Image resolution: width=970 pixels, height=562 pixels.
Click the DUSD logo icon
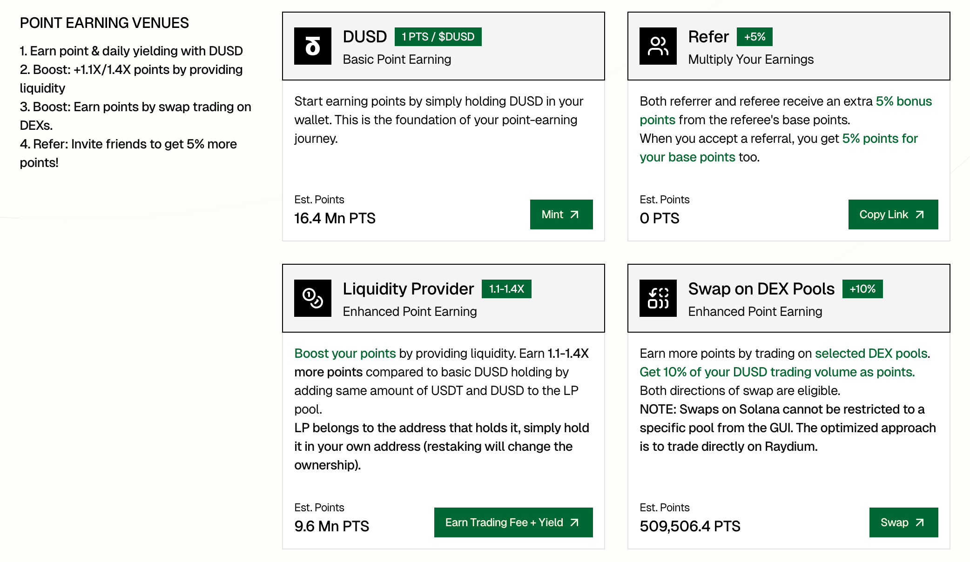313,46
